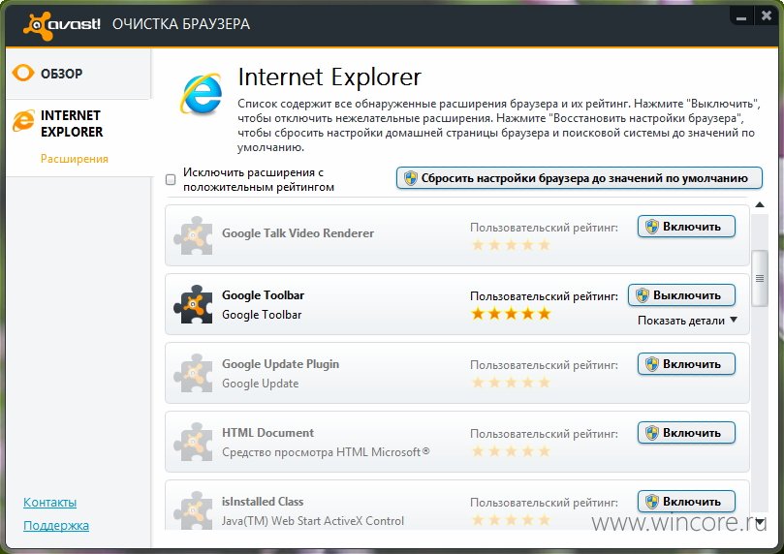This screenshot has width=784, height=554.
Task: Click the extension list scrollbar thumb
Action: 760,278
